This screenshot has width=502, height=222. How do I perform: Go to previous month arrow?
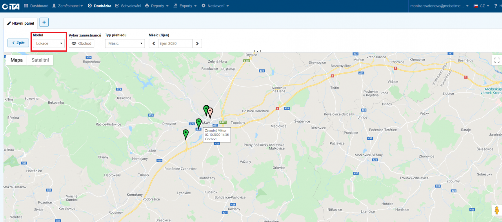(154, 43)
